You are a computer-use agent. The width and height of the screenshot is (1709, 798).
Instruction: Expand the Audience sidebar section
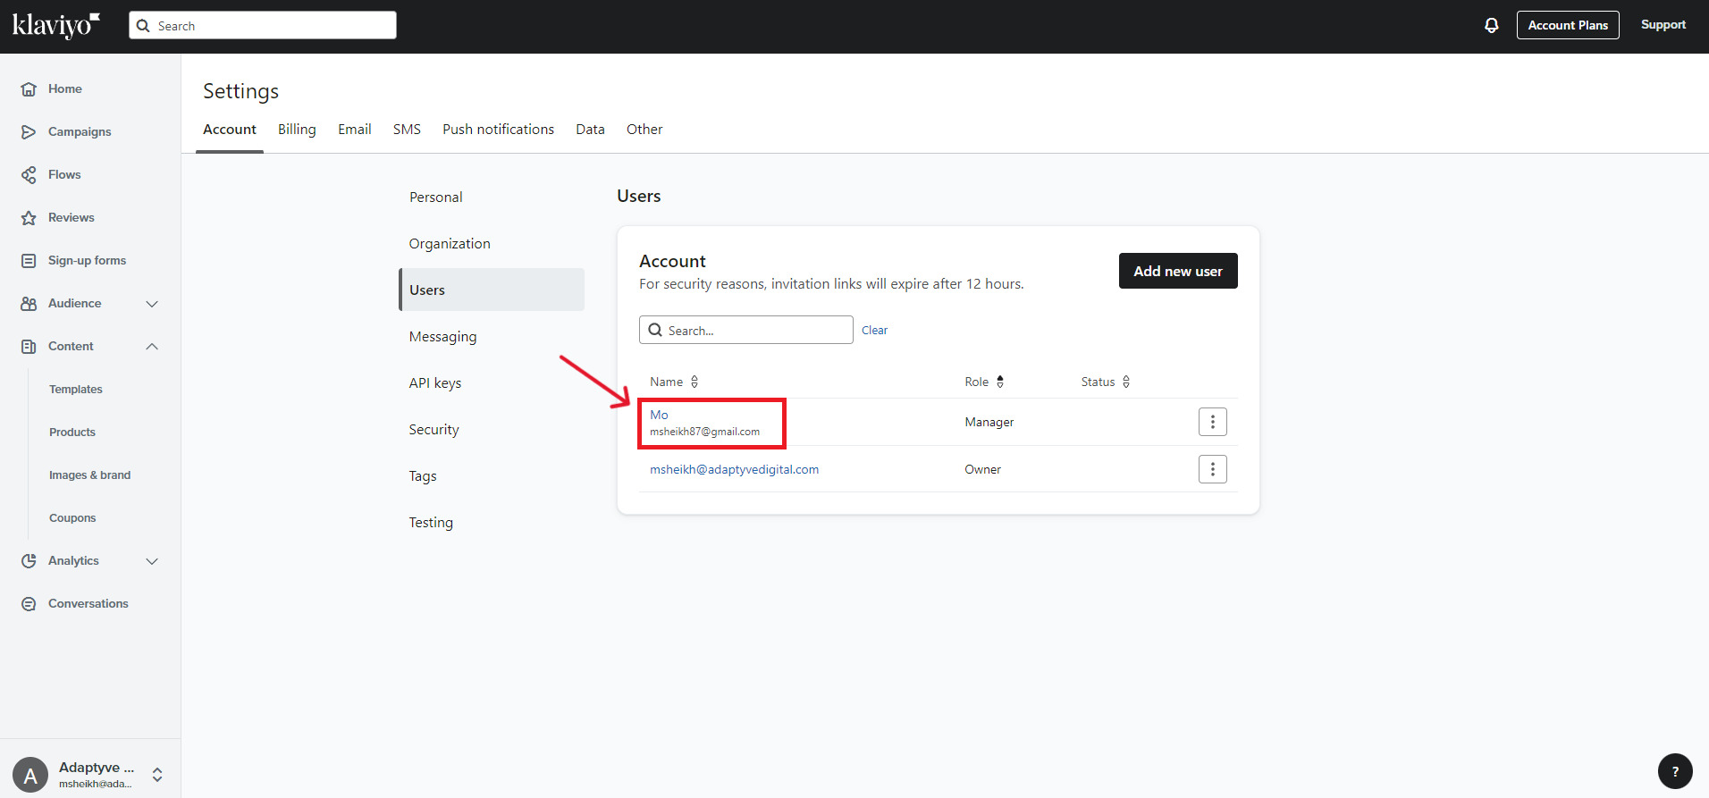(152, 304)
